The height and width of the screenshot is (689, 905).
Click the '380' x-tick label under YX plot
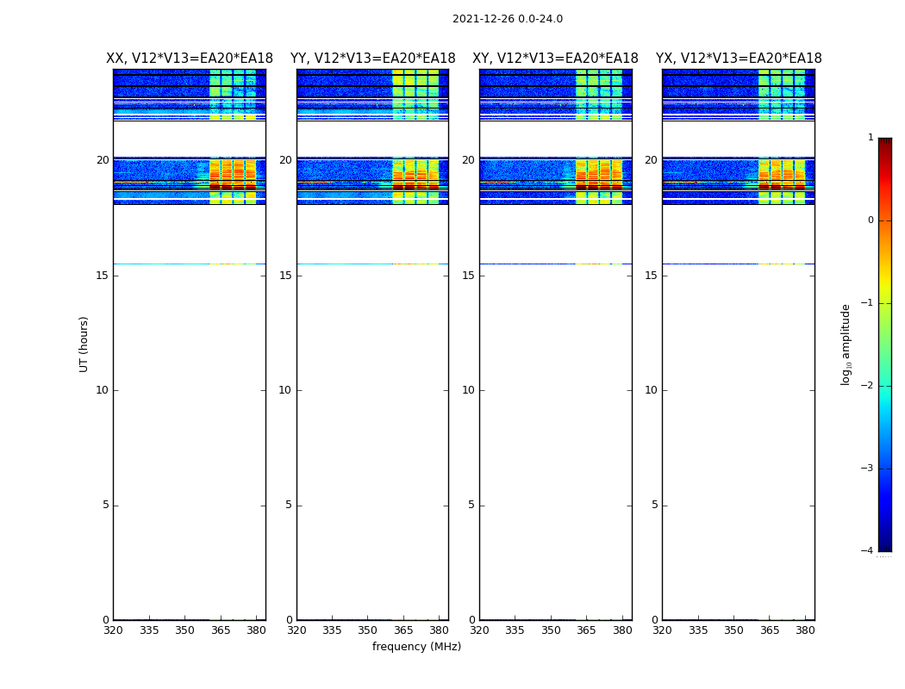(805, 630)
